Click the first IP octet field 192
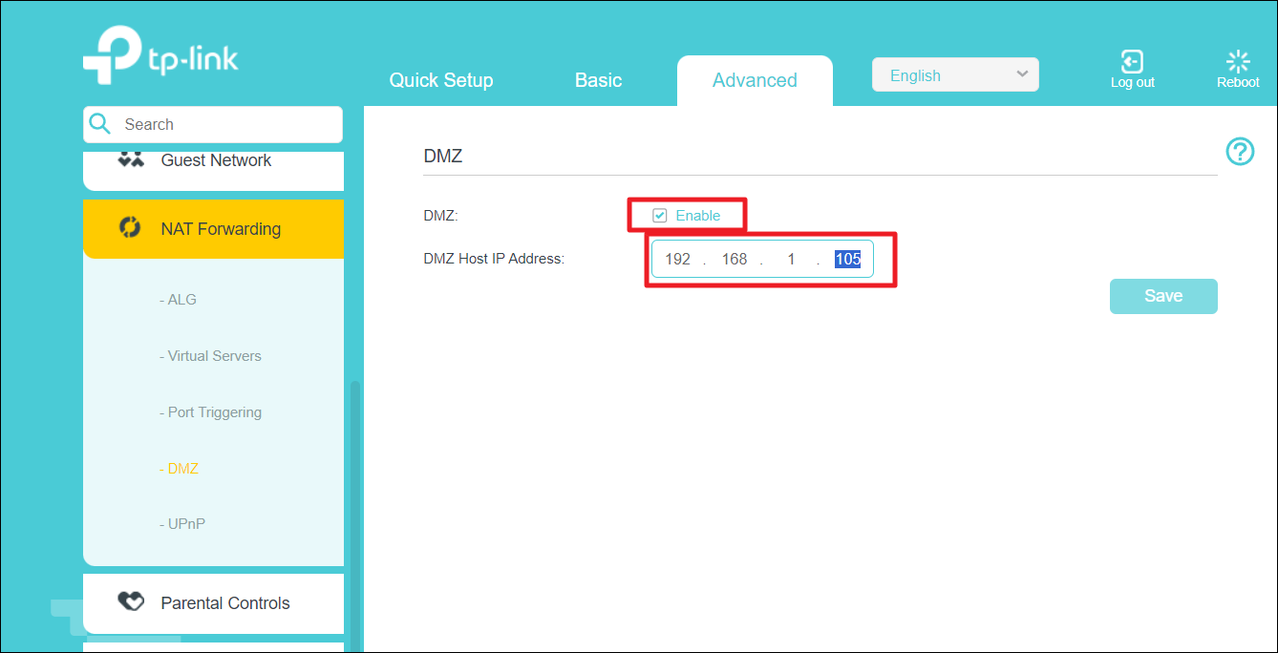 pyautogui.click(x=678, y=259)
